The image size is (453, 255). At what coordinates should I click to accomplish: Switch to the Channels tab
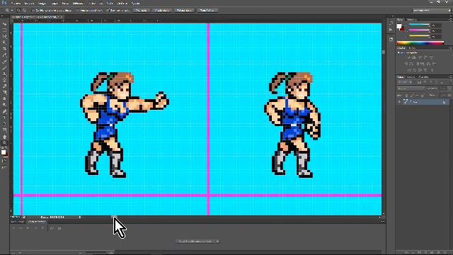click(x=411, y=77)
